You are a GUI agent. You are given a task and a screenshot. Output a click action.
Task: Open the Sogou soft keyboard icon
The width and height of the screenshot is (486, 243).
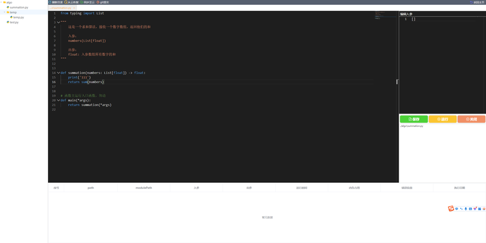tap(470, 209)
